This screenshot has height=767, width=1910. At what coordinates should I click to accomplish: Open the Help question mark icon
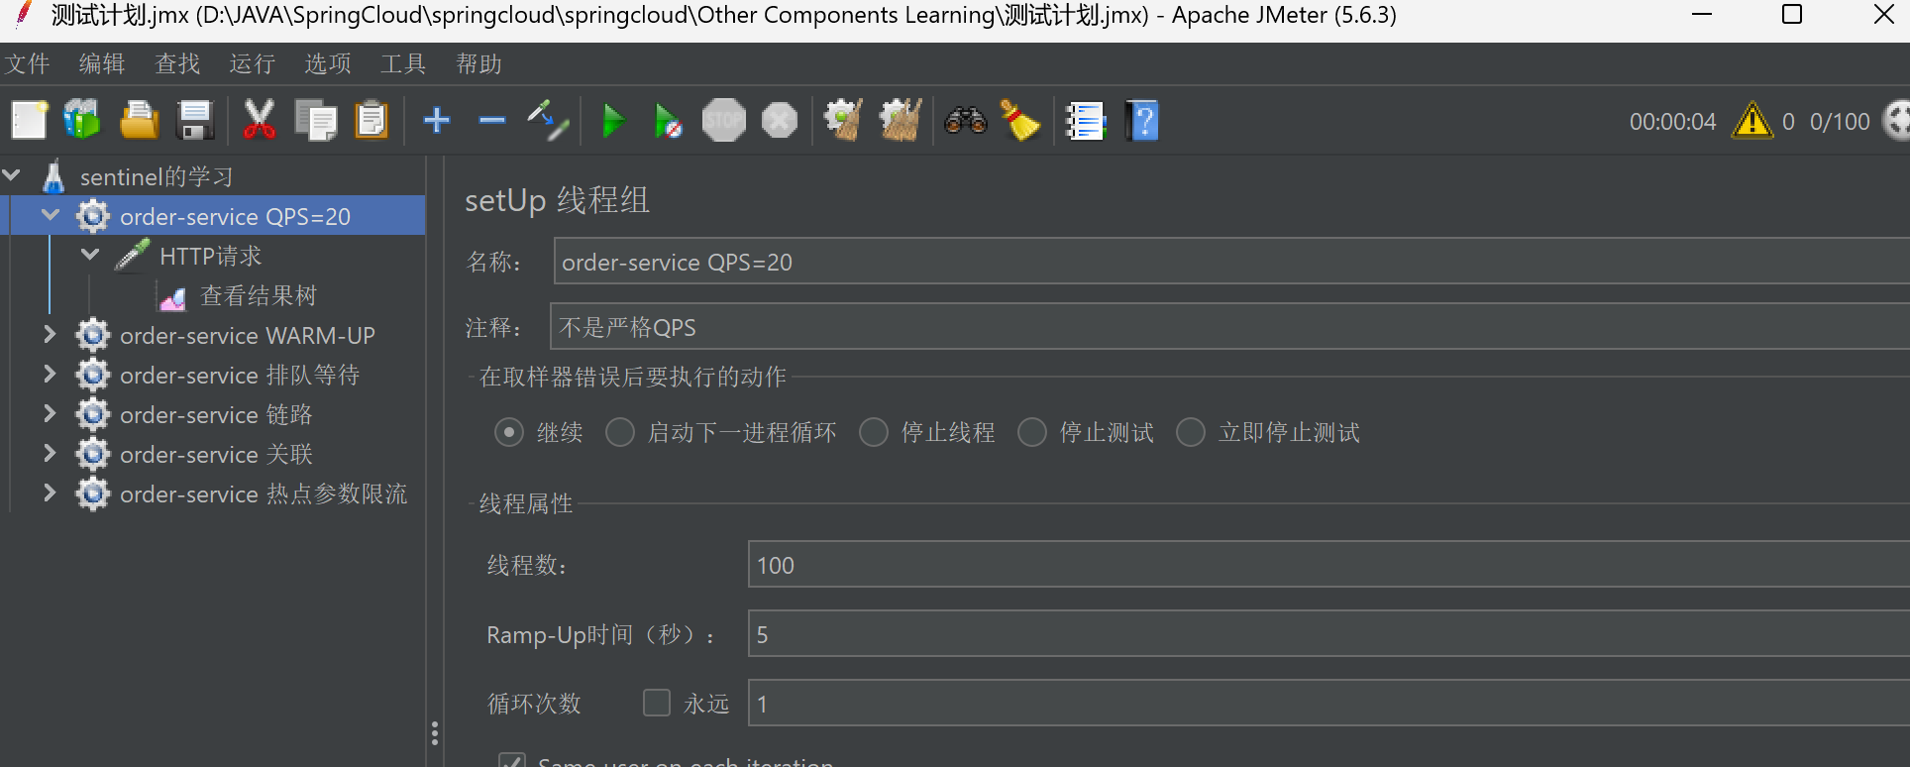(1142, 121)
